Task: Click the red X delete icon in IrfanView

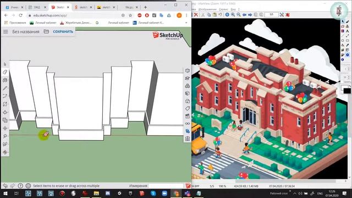Action: (196, 15)
